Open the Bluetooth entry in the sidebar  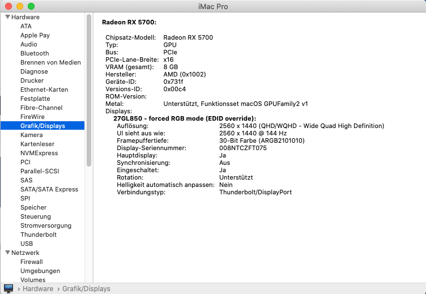[35, 53]
